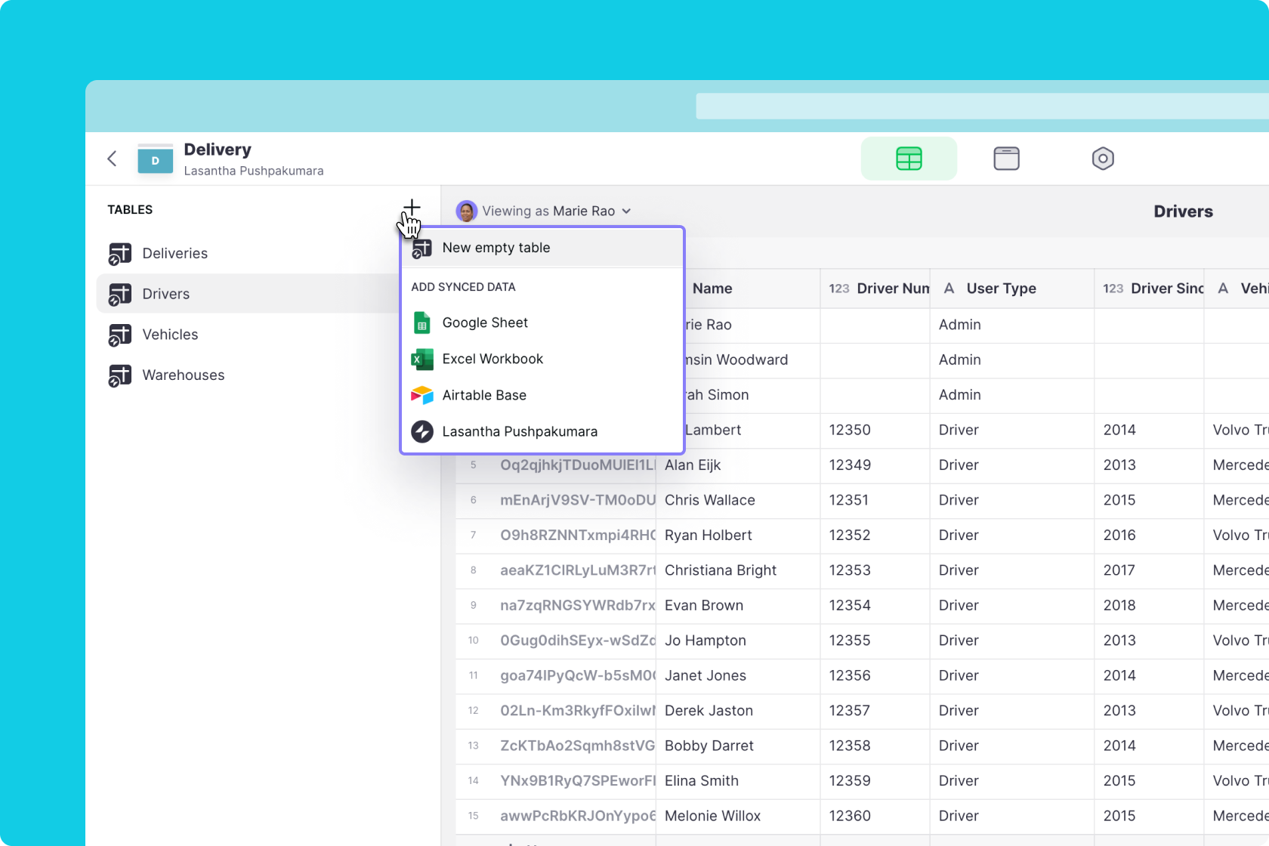Click the plus icon to add table

[412, 208]
